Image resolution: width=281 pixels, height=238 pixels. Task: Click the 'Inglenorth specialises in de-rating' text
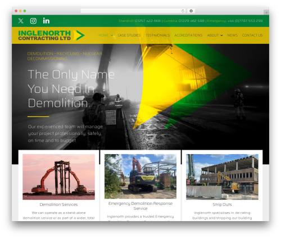tap(222, 213)
